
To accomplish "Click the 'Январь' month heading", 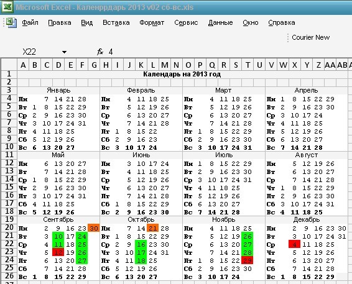I will tap(58, 90).
